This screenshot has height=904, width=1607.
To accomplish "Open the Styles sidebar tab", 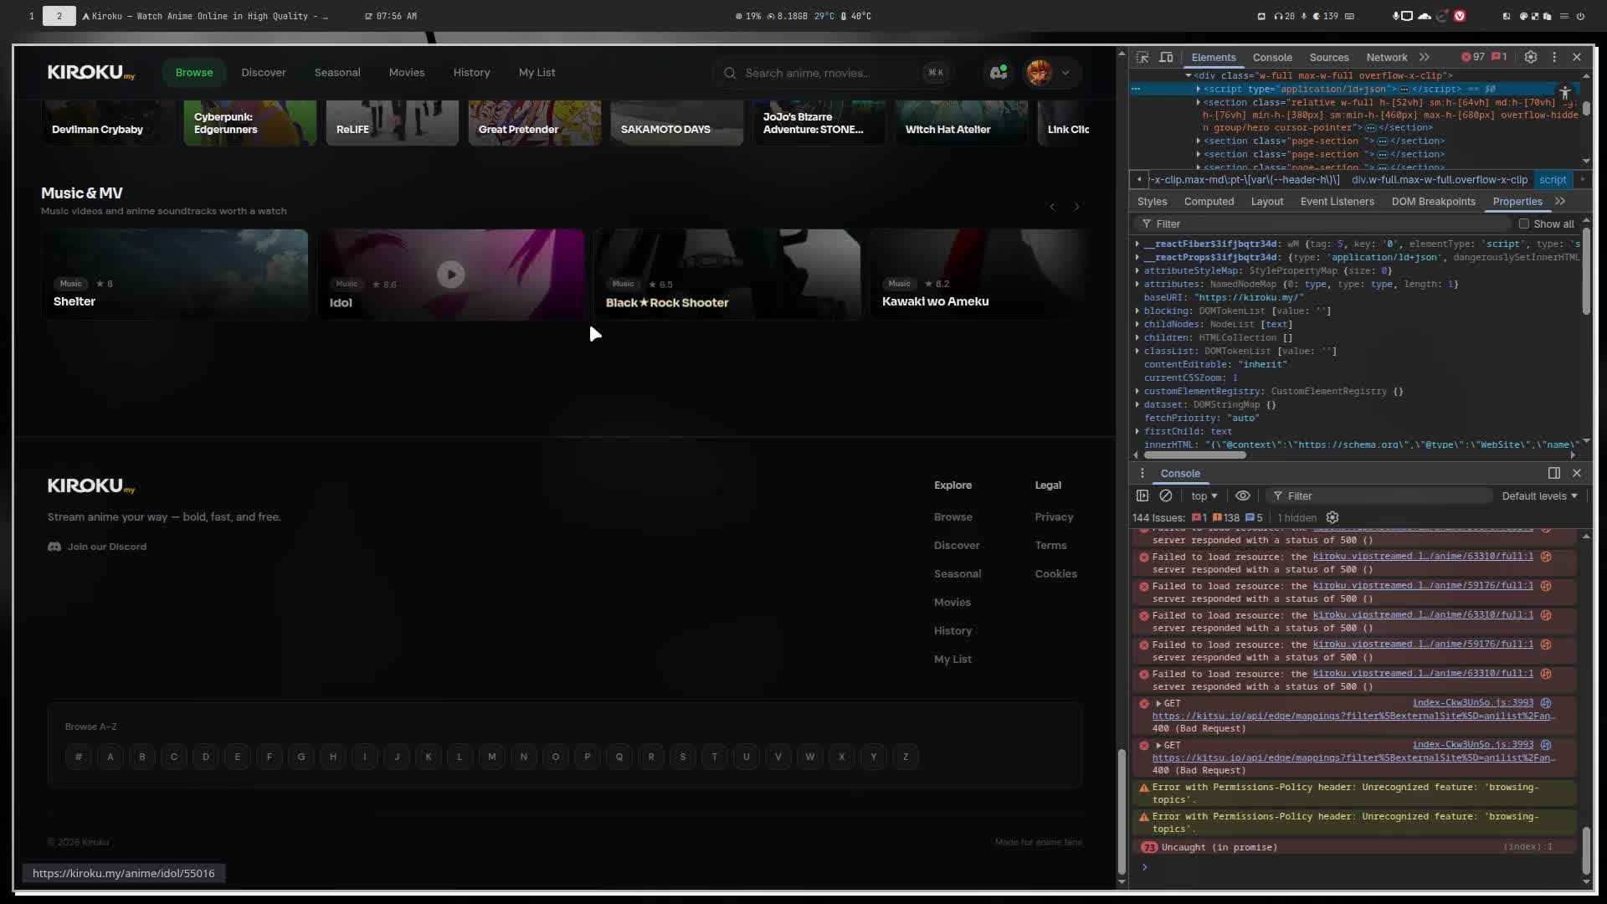I will (1152, 201).
